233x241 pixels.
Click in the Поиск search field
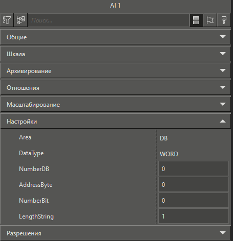coord(109,20)
